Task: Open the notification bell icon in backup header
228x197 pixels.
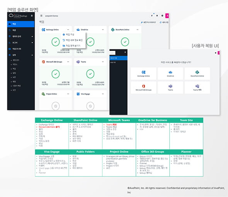Action: [157, 15]
